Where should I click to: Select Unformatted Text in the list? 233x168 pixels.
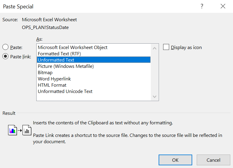[x=56, y=60]
